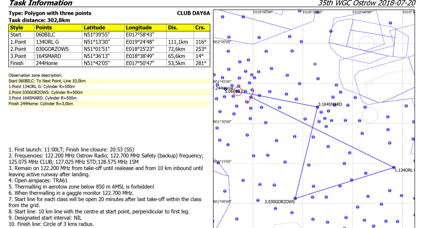
Task: Click the Longitude column header
Action: coord(138,28)
